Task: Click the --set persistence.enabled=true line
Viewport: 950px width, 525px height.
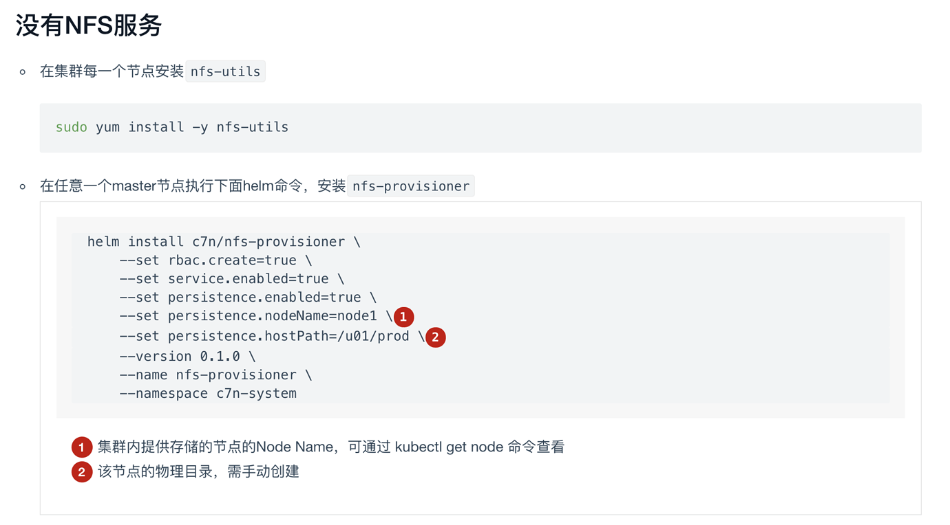Action: click(x=248, y=298)
